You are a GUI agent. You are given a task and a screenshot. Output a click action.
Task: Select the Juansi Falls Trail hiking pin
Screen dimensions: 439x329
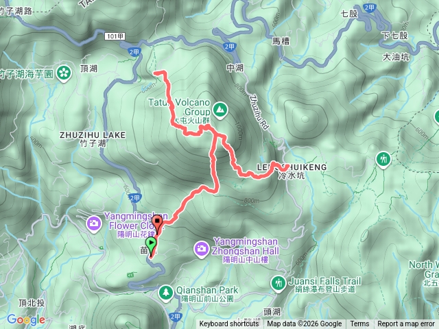[278, 284]
